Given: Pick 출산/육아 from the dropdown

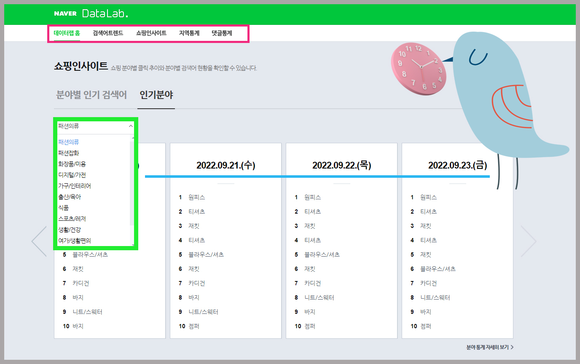Looking at the screenshot, I should 70,197.
